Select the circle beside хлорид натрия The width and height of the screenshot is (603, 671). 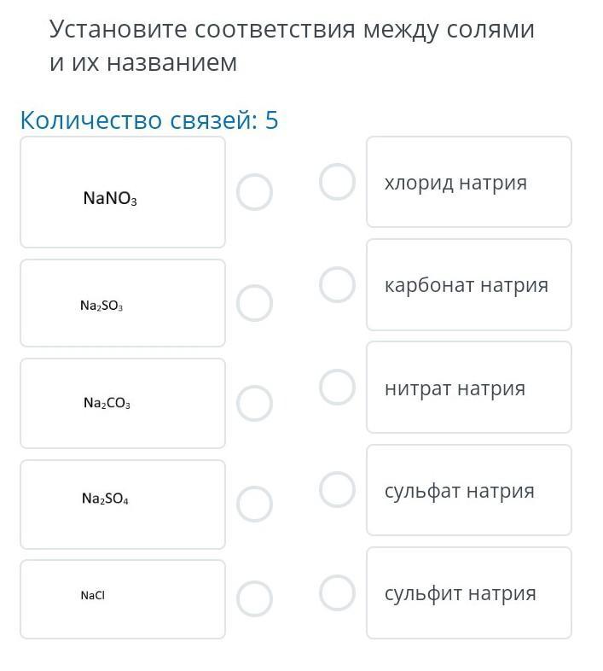coord(337,182)
